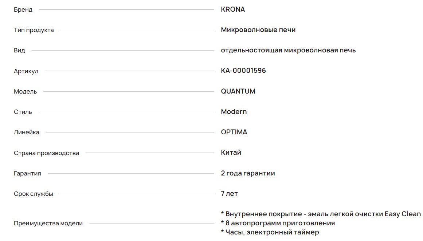
Task: Click the "Часы, электронный таймер" line
Action: 270,232
